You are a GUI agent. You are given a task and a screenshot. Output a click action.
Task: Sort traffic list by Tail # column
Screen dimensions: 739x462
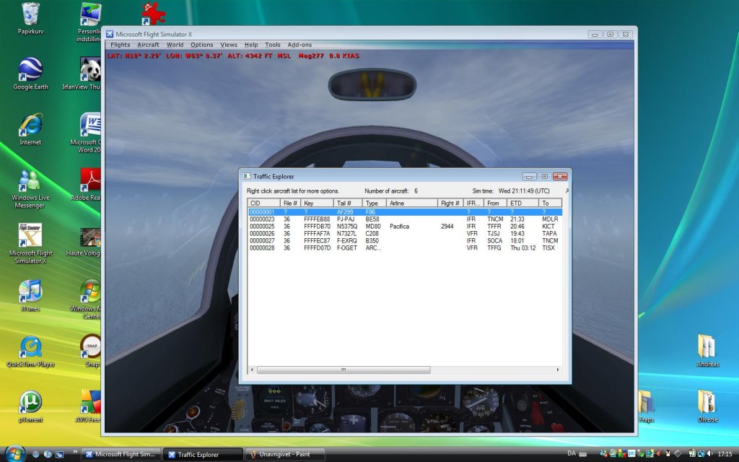[x=348, y=204]
